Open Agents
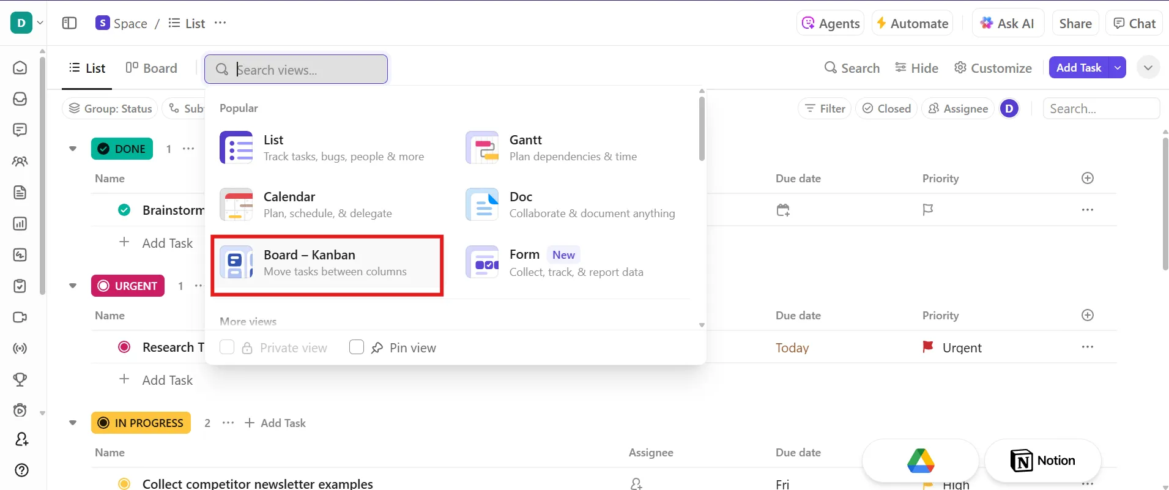 (831, 23)
